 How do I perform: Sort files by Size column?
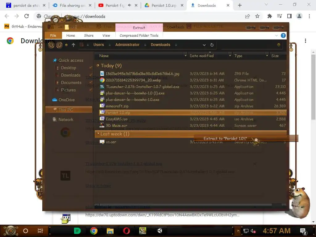[x=275, y=56]
